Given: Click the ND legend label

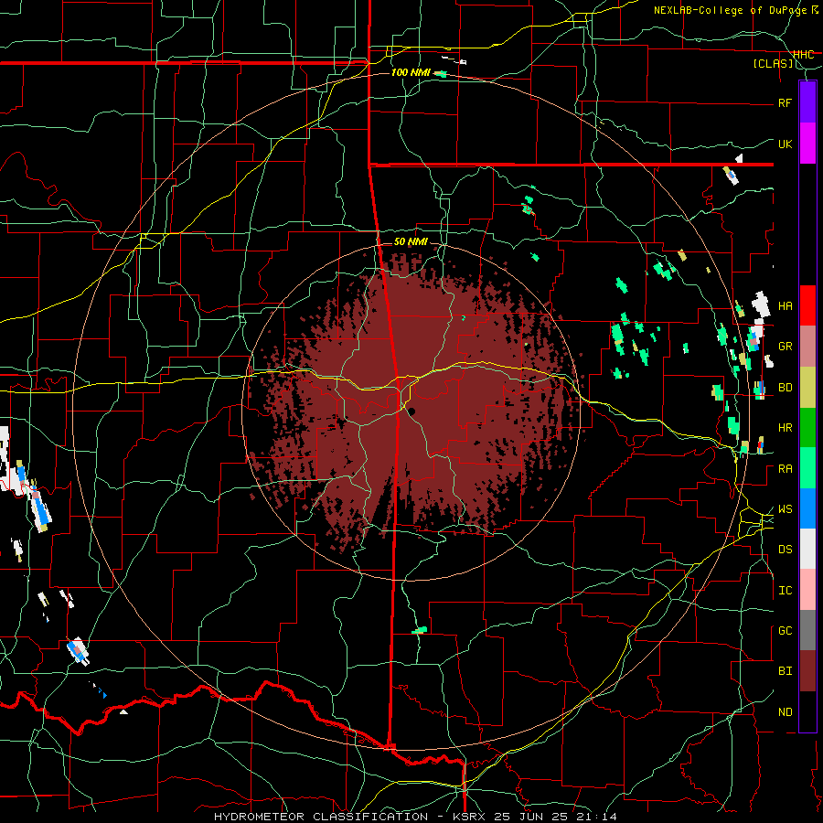Looking at the screenshot, I should (x=785, y=712).
